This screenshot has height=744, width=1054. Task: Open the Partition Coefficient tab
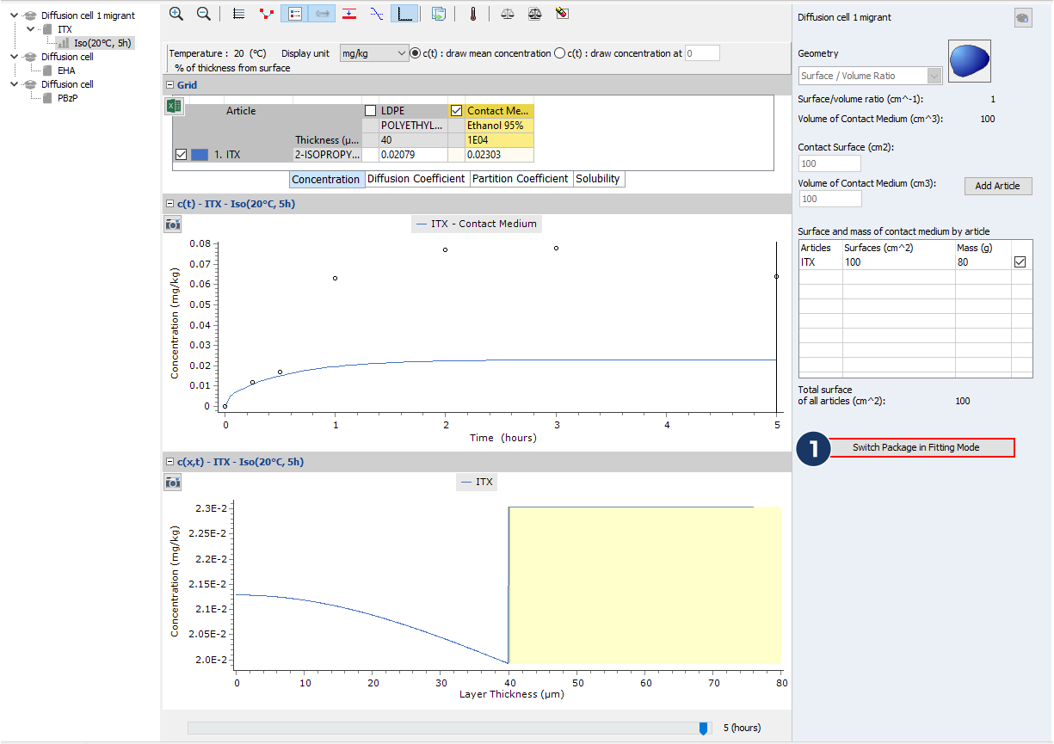pos(521,179)
